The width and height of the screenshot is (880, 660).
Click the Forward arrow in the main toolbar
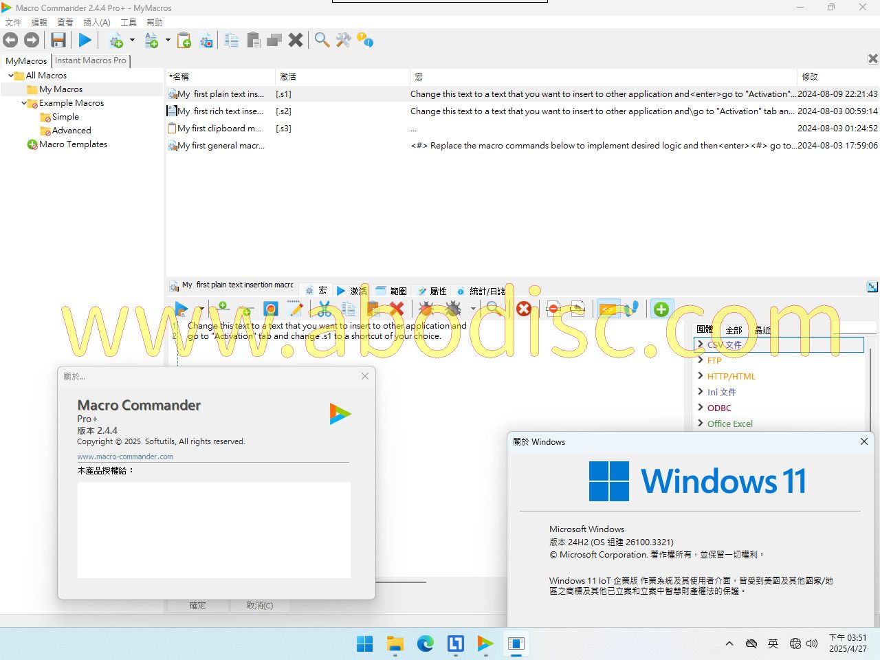tap(32, 41)
